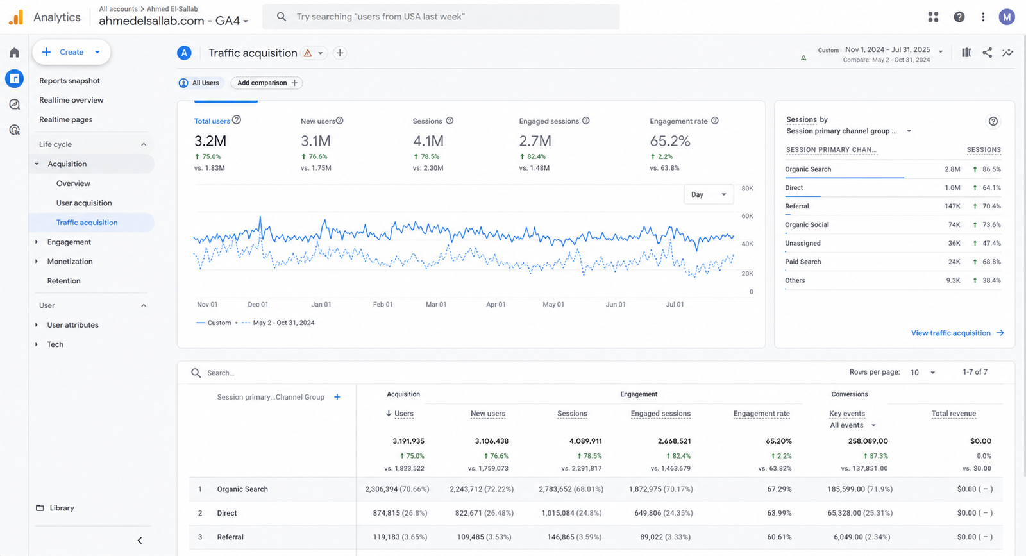Viewport: 1026px width, 556px height.
Task: Open User acquisition report
Action: pos(84,203)
